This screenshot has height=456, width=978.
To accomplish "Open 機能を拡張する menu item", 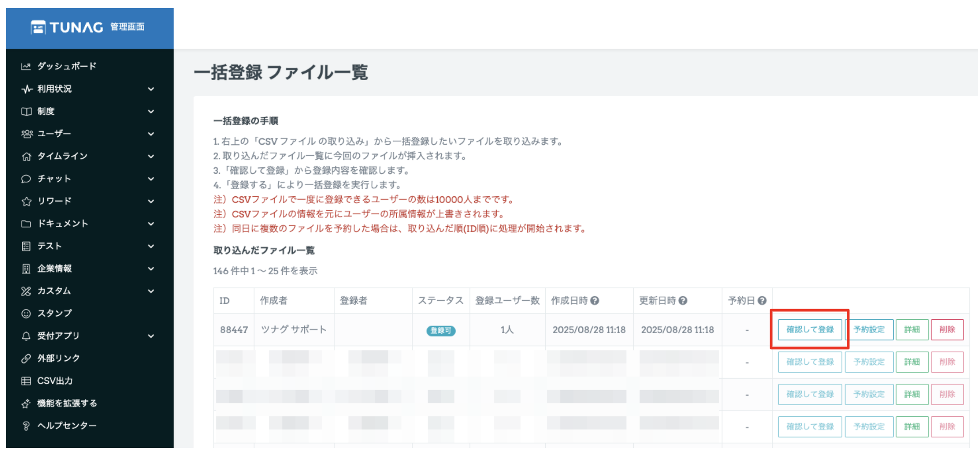I will point(67,403).
